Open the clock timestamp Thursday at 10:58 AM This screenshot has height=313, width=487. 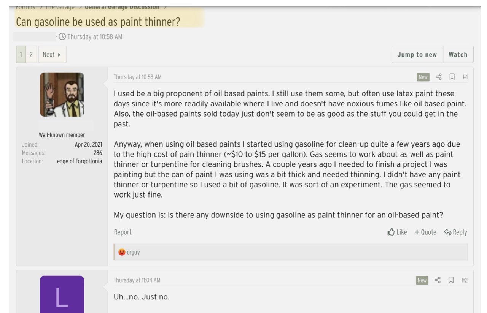point(91,37)
